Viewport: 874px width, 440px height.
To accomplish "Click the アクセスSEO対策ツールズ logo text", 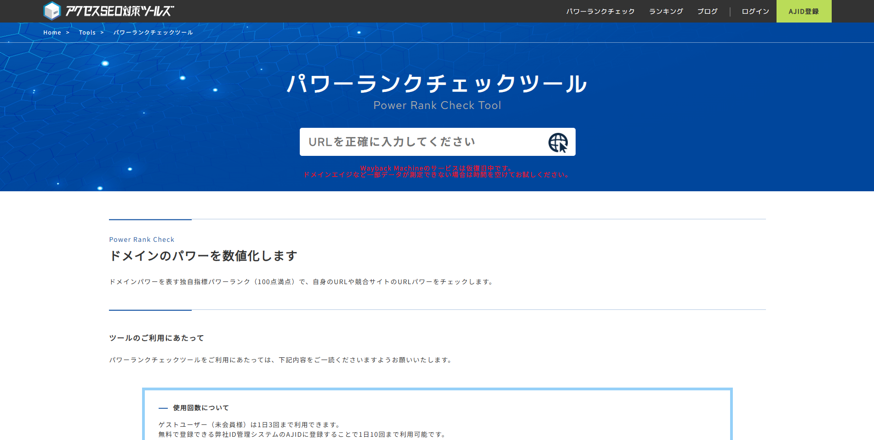I will pyautogui.click(x=120, y=11).
